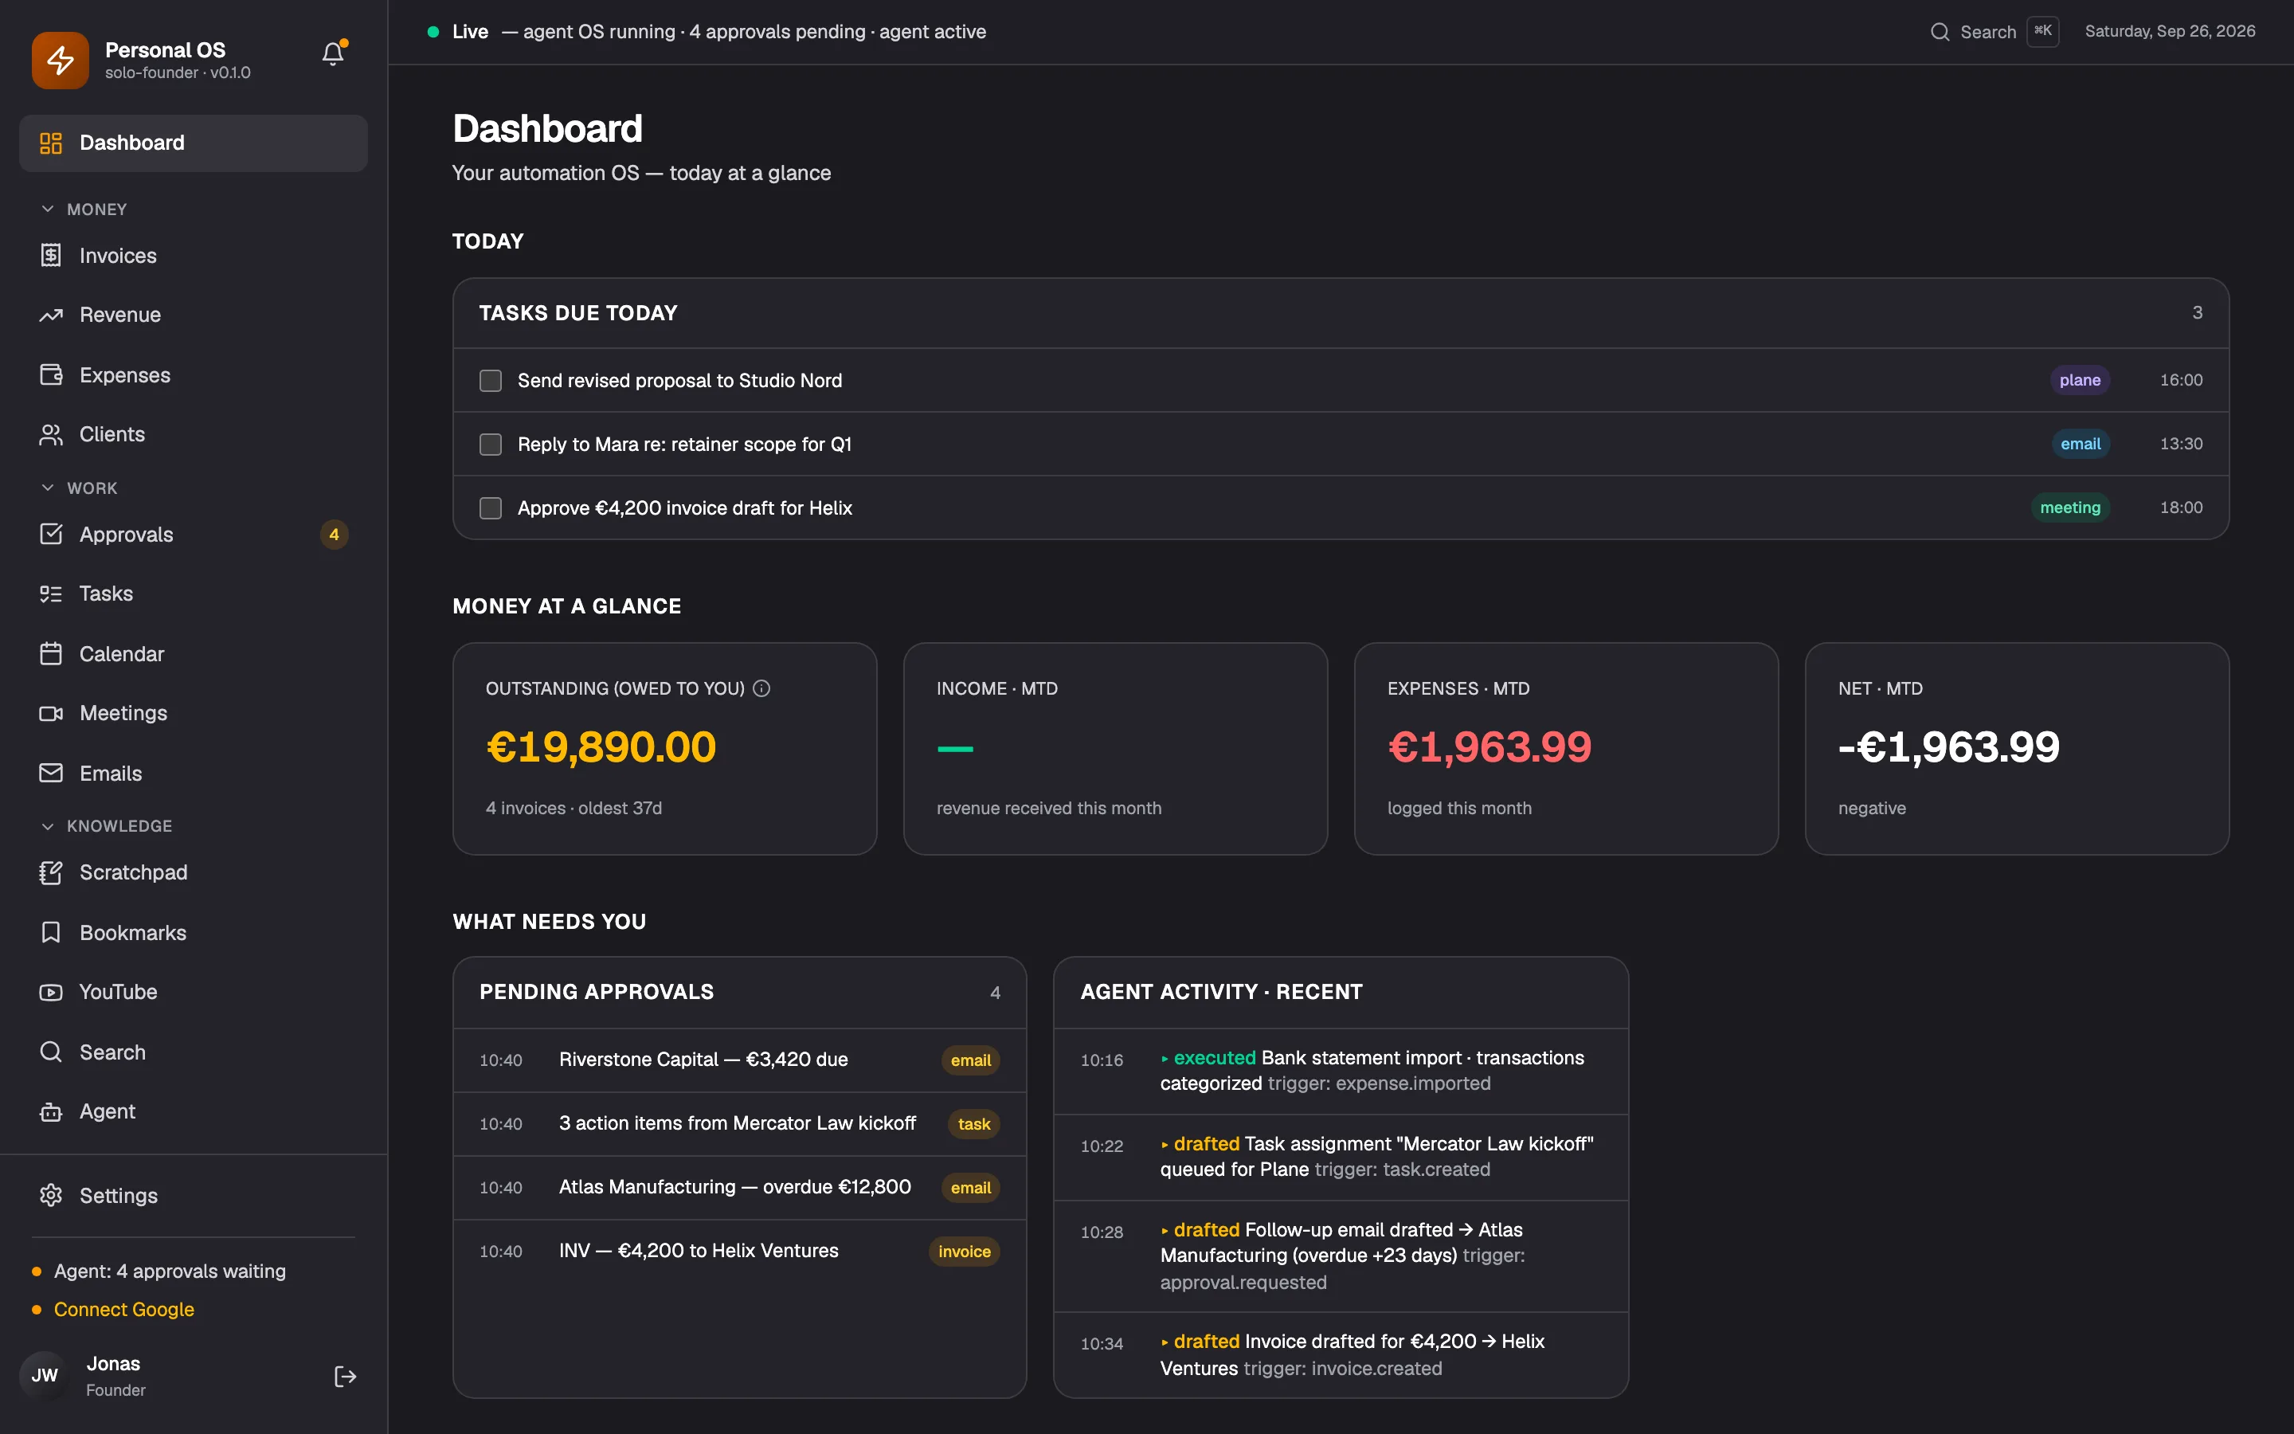Open 3 action items from Mercator Law kickoff
The image size is (2294, 1434).
(x=739, y=1123)
